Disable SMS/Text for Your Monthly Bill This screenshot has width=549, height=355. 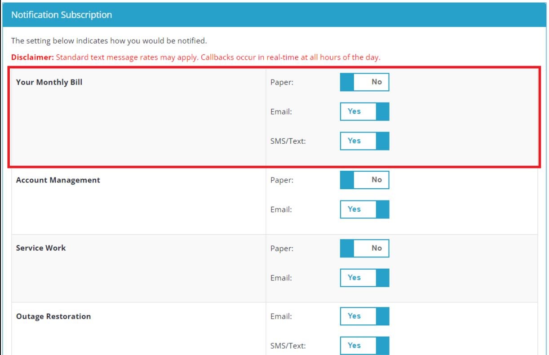point(364,141)
